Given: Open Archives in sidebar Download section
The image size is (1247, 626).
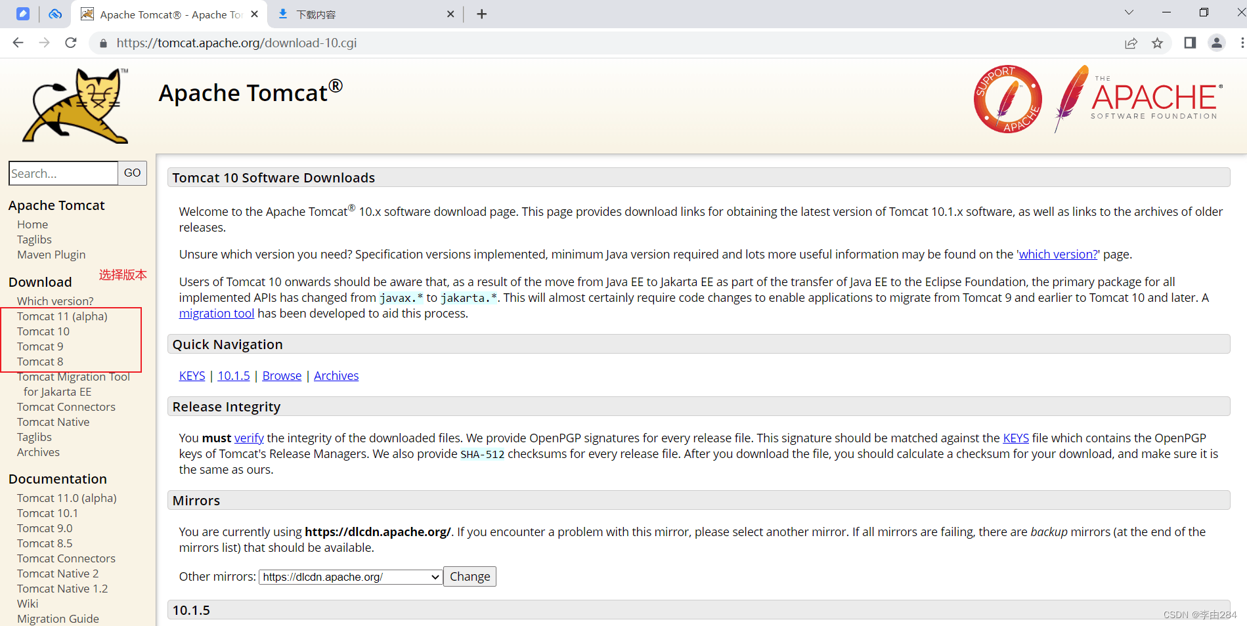Looking at the screenshot, I should [x=38, y=452].
